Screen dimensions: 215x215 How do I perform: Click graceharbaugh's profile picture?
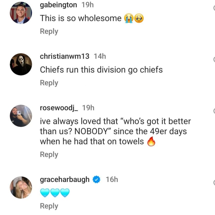(21, 187)
